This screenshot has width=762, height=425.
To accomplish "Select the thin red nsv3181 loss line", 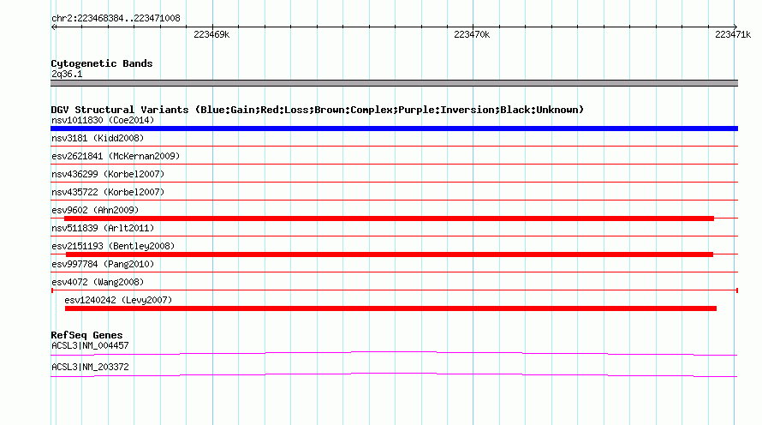I will pyautogui.click(x=394, y=146).
